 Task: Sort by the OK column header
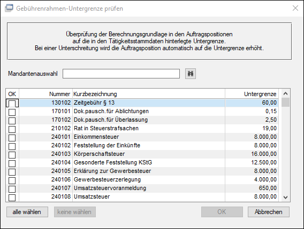pos(12,94)
